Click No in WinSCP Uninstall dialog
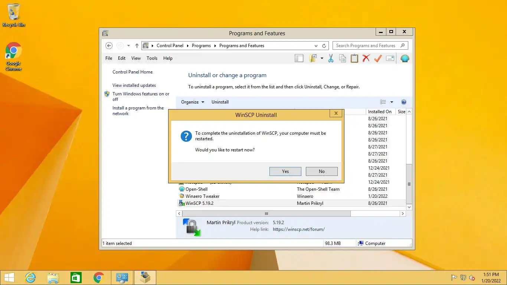The image size is (507, 285). (x=322, y=171)
